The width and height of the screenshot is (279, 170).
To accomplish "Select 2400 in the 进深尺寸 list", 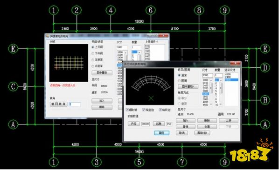I will click(231, 77).
